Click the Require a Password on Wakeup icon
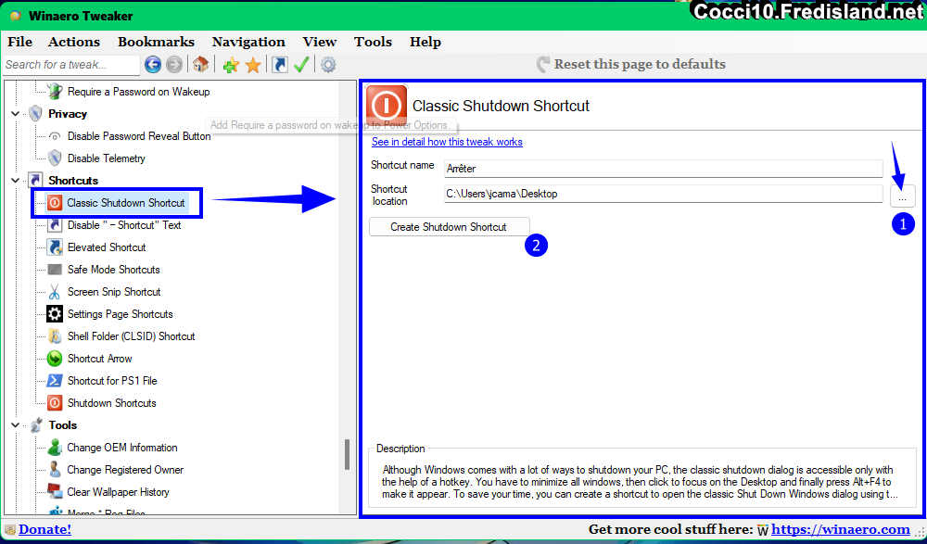 [x=55, y=92]
